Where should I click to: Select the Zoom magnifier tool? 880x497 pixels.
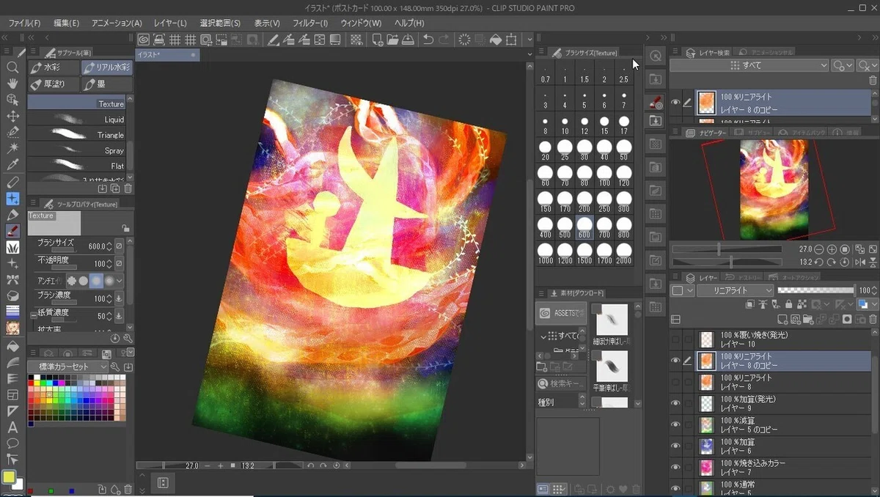click(12, 67)
